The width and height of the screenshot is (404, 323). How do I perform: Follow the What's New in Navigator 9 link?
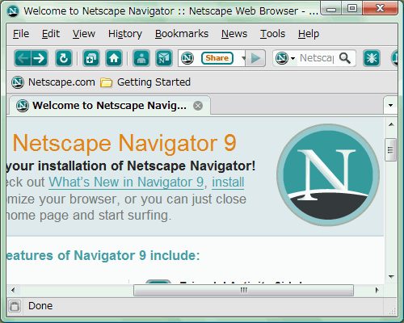point(126,182)
